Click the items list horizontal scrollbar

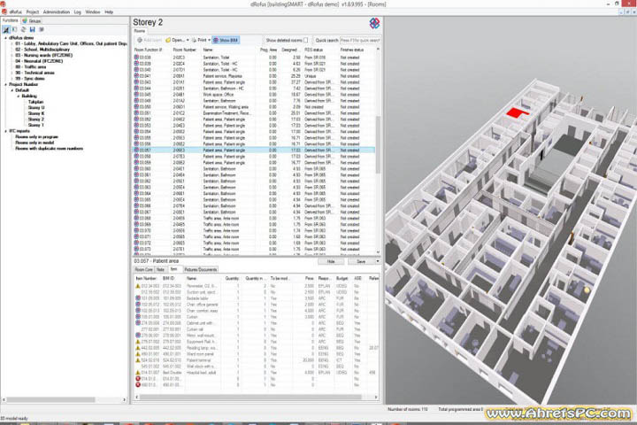250,397
